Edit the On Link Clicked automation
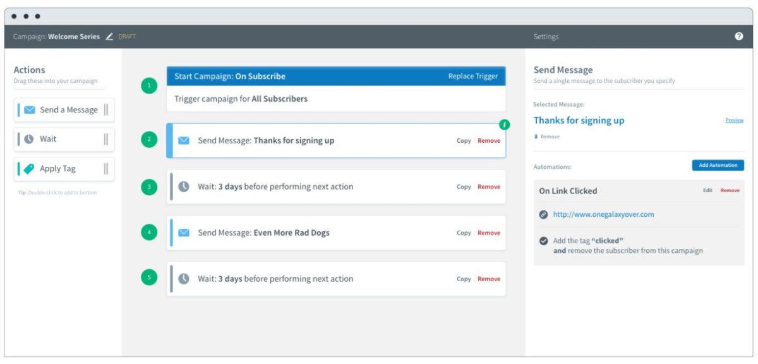The width and height of the screenshot is (758, 364). 707,190
